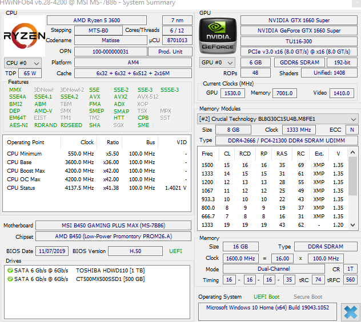The image size is (361, 322).
Task: Click the PCIe v3.0 x16 interface field
Action: (299, 52)
